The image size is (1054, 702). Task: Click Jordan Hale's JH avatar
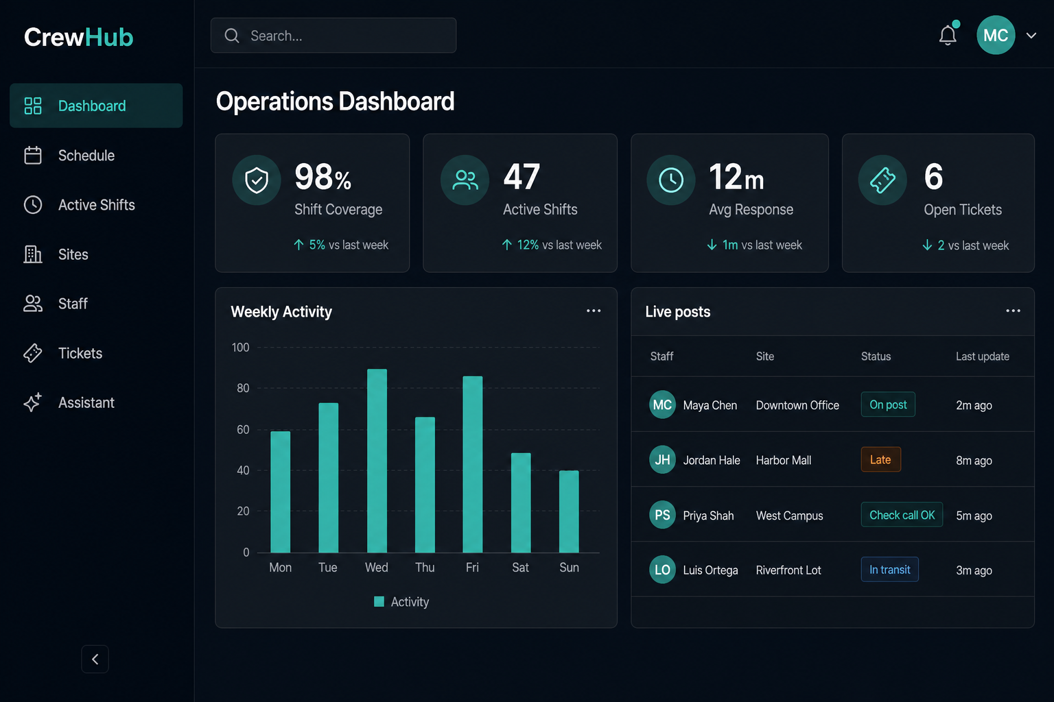click(x=662, y=460)
